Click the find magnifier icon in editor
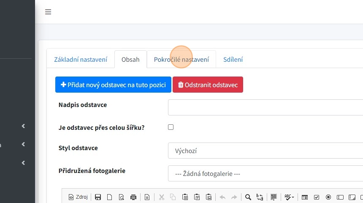Image resolution: width=363 pixels, height=203 pixels. coord(248,197)
